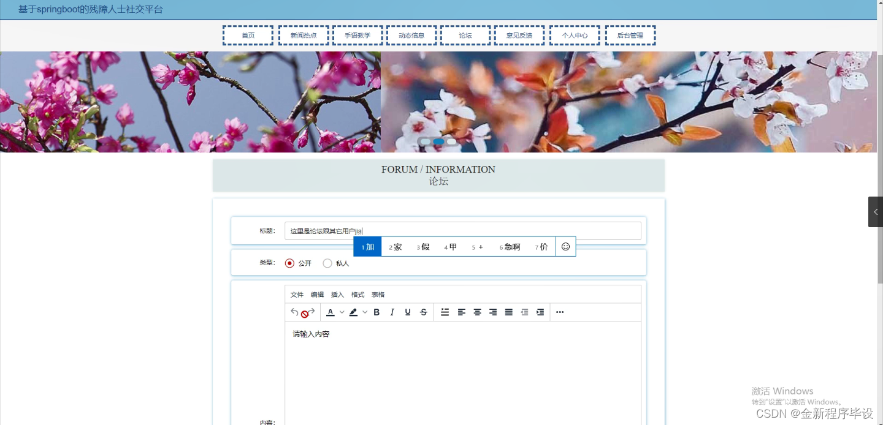Select center text alignment

pos(477,312)
